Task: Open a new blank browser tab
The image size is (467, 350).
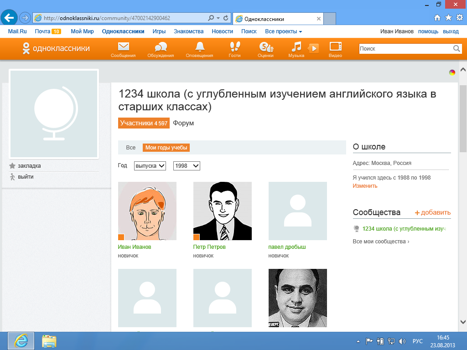Action: 330,19
